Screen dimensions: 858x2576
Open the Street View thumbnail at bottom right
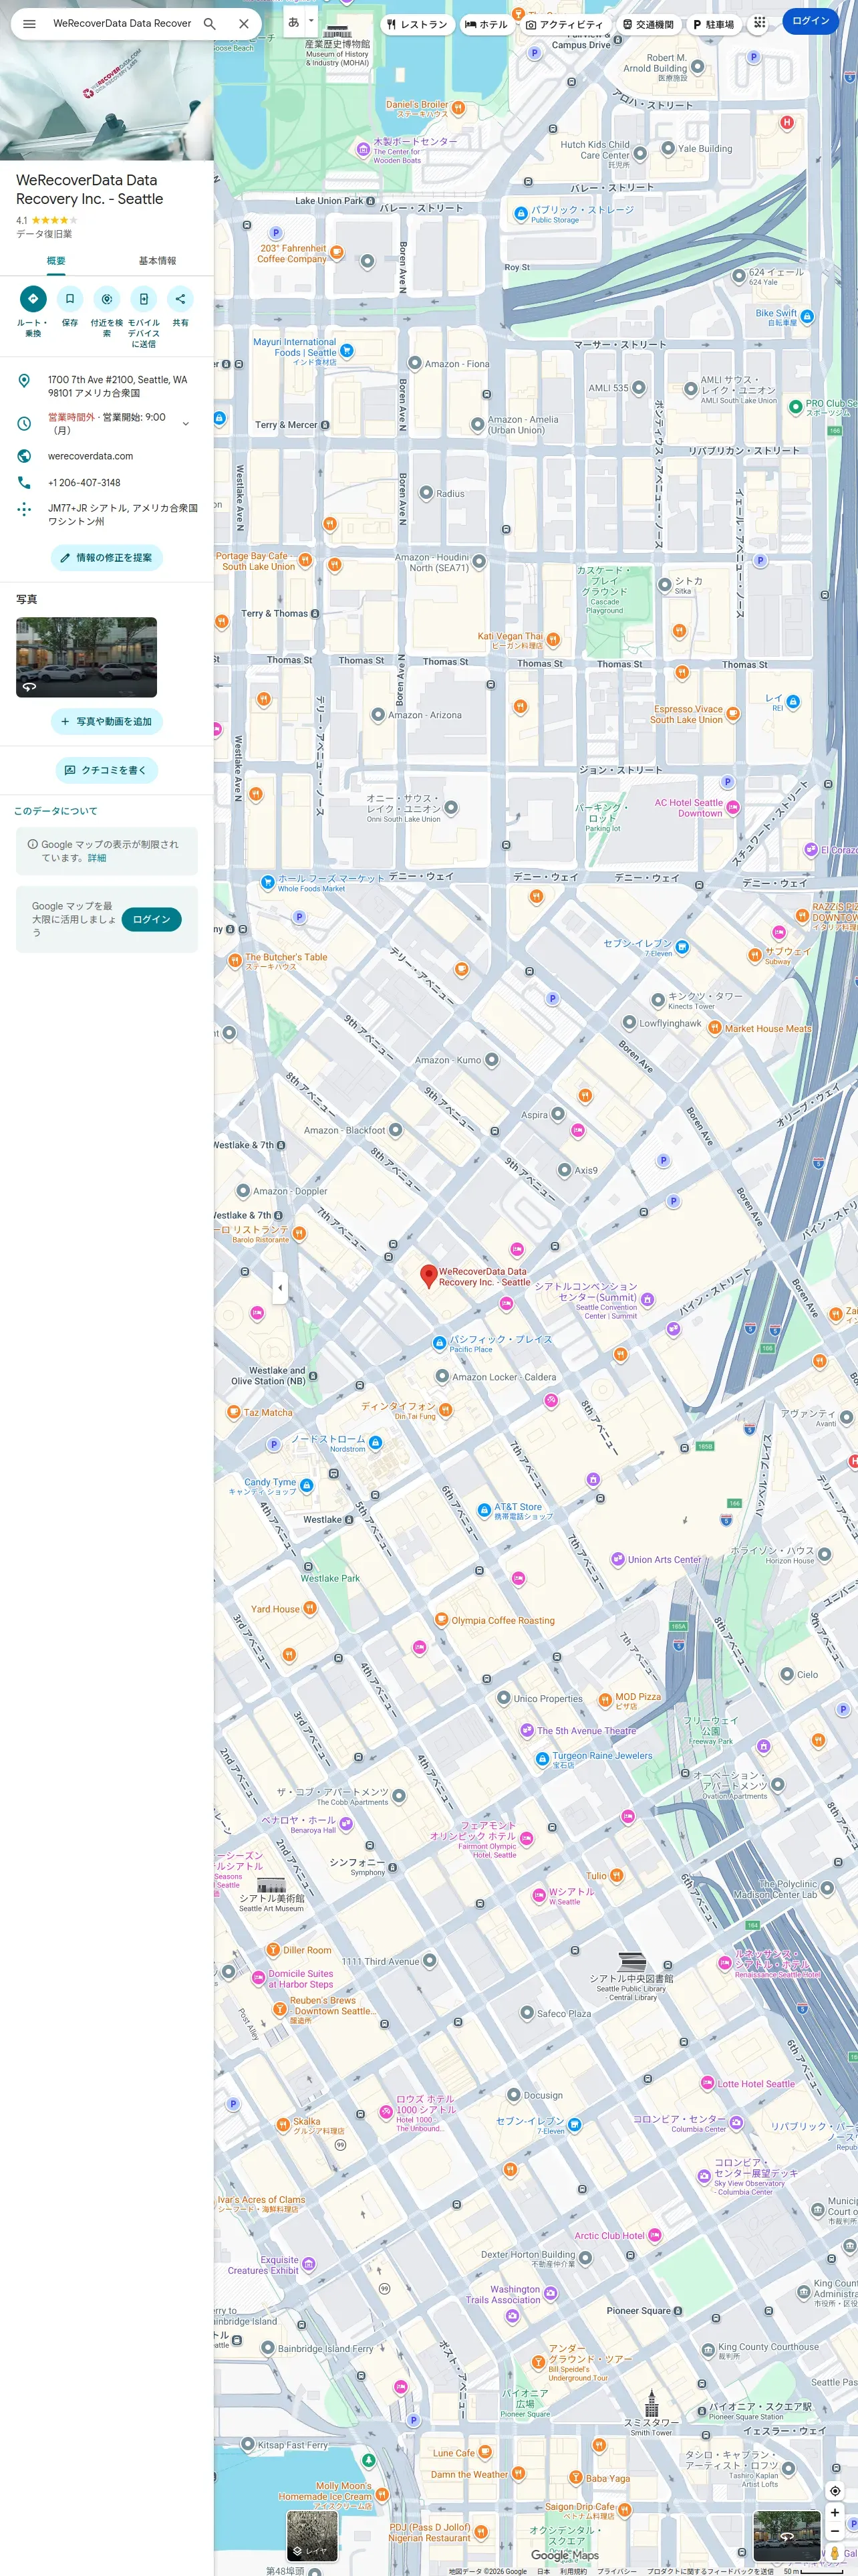coord(787,2535)
